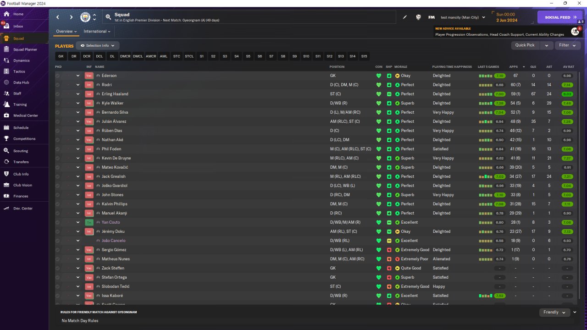The width and height of the screenshot is (587, 330).
Task: Click Matheus Nunes's morale icon
Action: 397,259
